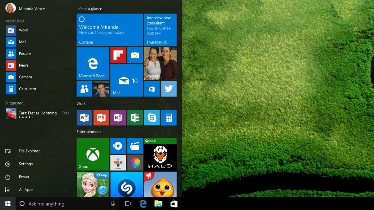Open the Zynga yellow chick game tile
This screenshot has width=374, height=210.
[160, 184]
